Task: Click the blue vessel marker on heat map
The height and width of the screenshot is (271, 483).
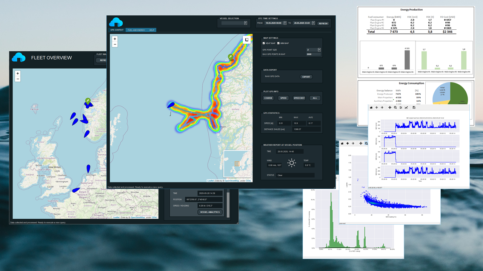Action: coord(171,106)
